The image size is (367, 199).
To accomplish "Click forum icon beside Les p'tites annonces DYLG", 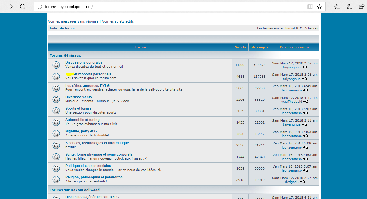I will pyautogui.click(x=56, y=88).
